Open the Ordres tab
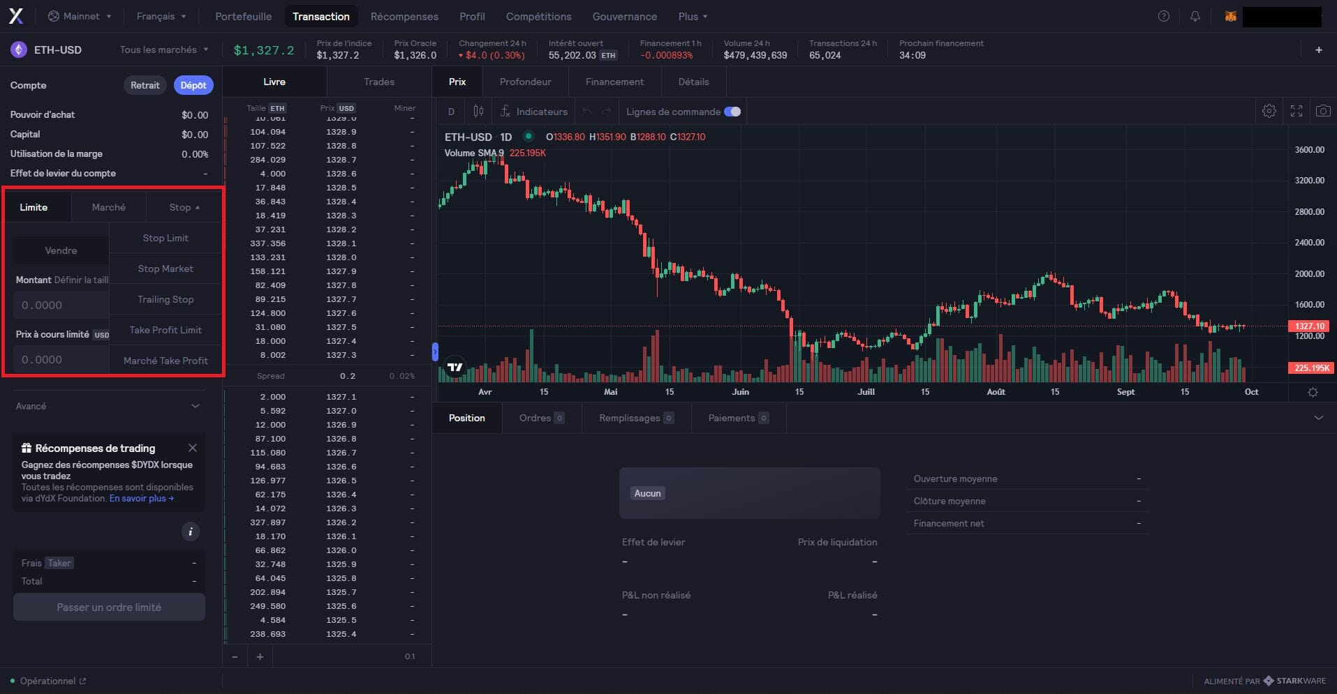This screenshot has width=1337, height=694. point(541,418)
